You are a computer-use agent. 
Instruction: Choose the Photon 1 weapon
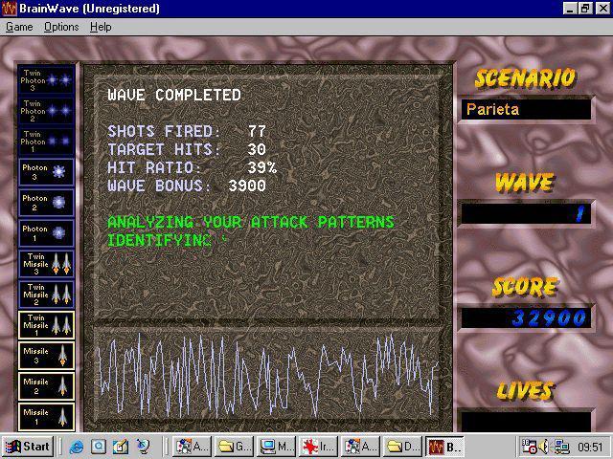tap(46, 233)
